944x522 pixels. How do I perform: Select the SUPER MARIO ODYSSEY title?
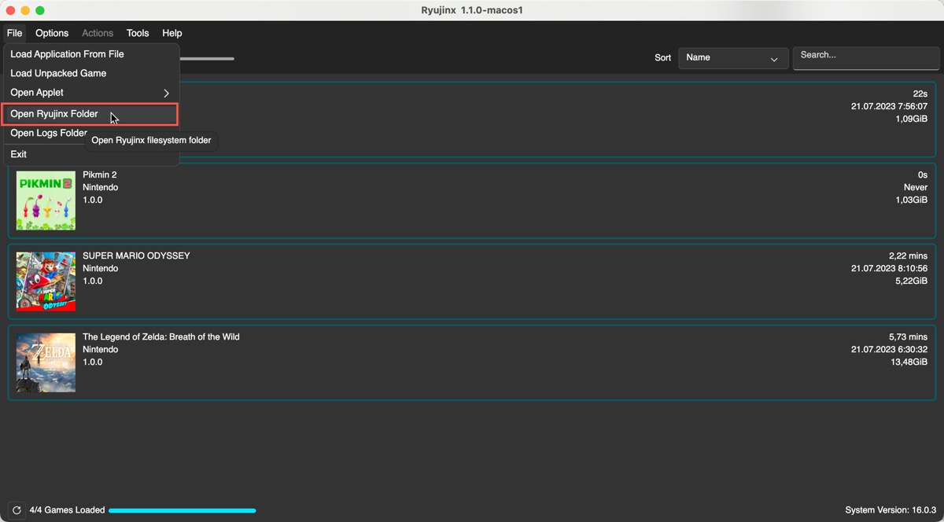pyautogui.click(x=136, y=255)
